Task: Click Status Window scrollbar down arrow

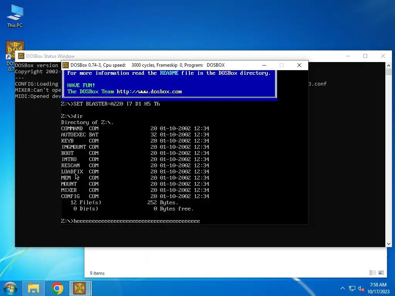Action: [388, 244]
